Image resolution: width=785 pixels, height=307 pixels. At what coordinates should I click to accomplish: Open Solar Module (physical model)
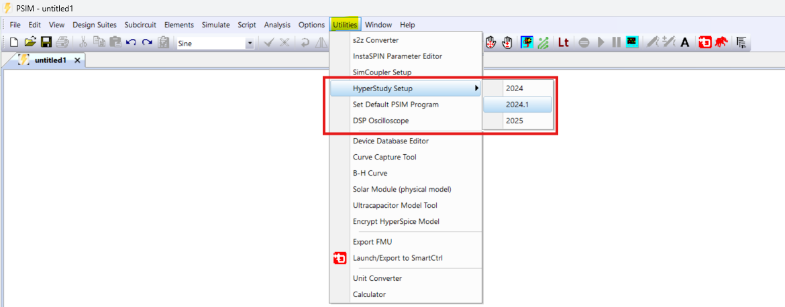pos(405,189)
